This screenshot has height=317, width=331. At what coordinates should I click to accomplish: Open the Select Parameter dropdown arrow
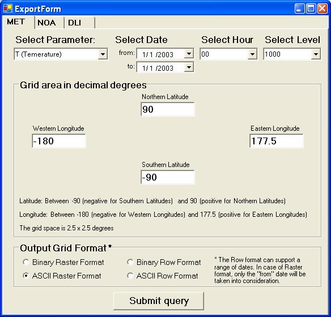(x=103, y=54)
